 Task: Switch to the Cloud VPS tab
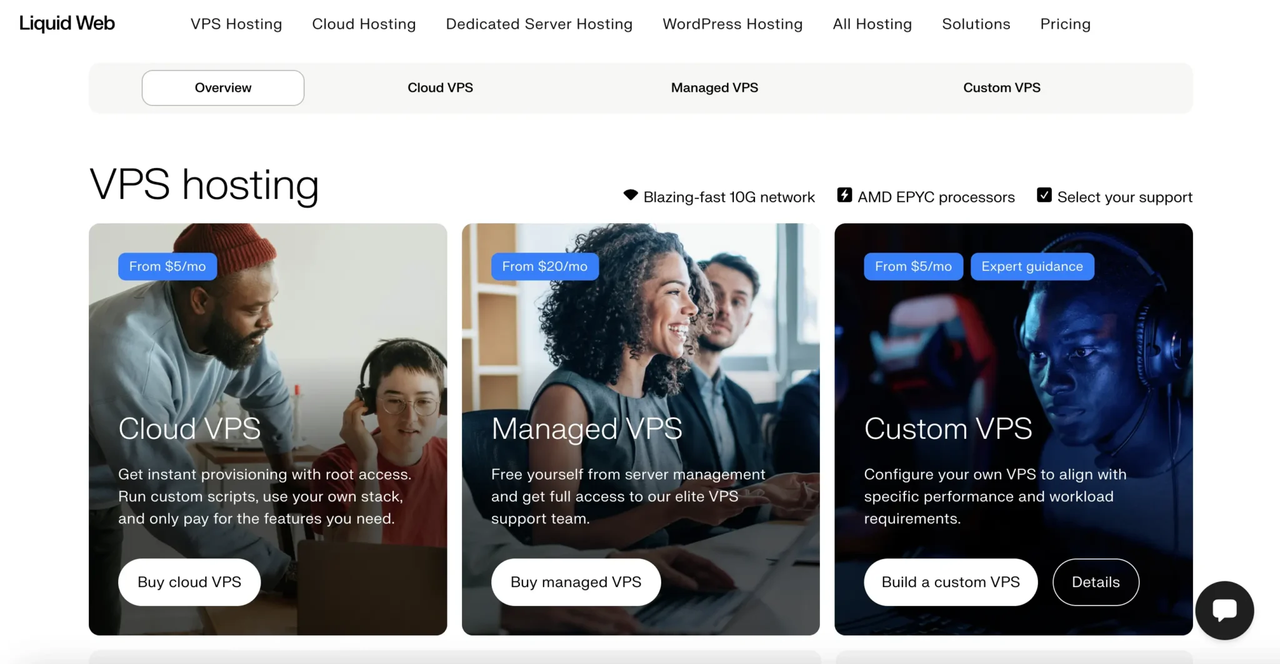coord(440,88)
